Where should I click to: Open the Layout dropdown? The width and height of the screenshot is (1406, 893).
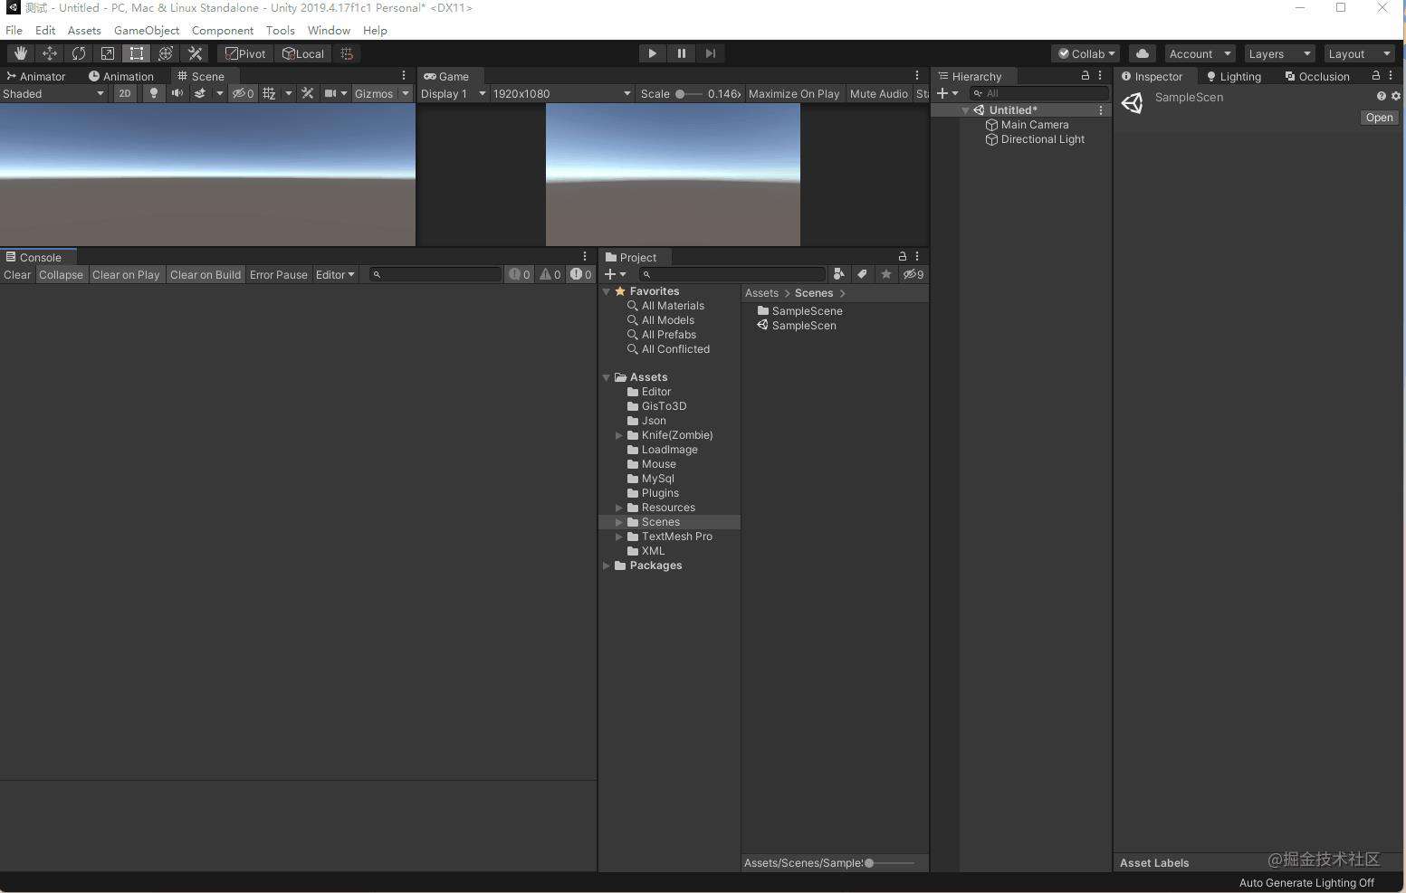click(1359, 53)
